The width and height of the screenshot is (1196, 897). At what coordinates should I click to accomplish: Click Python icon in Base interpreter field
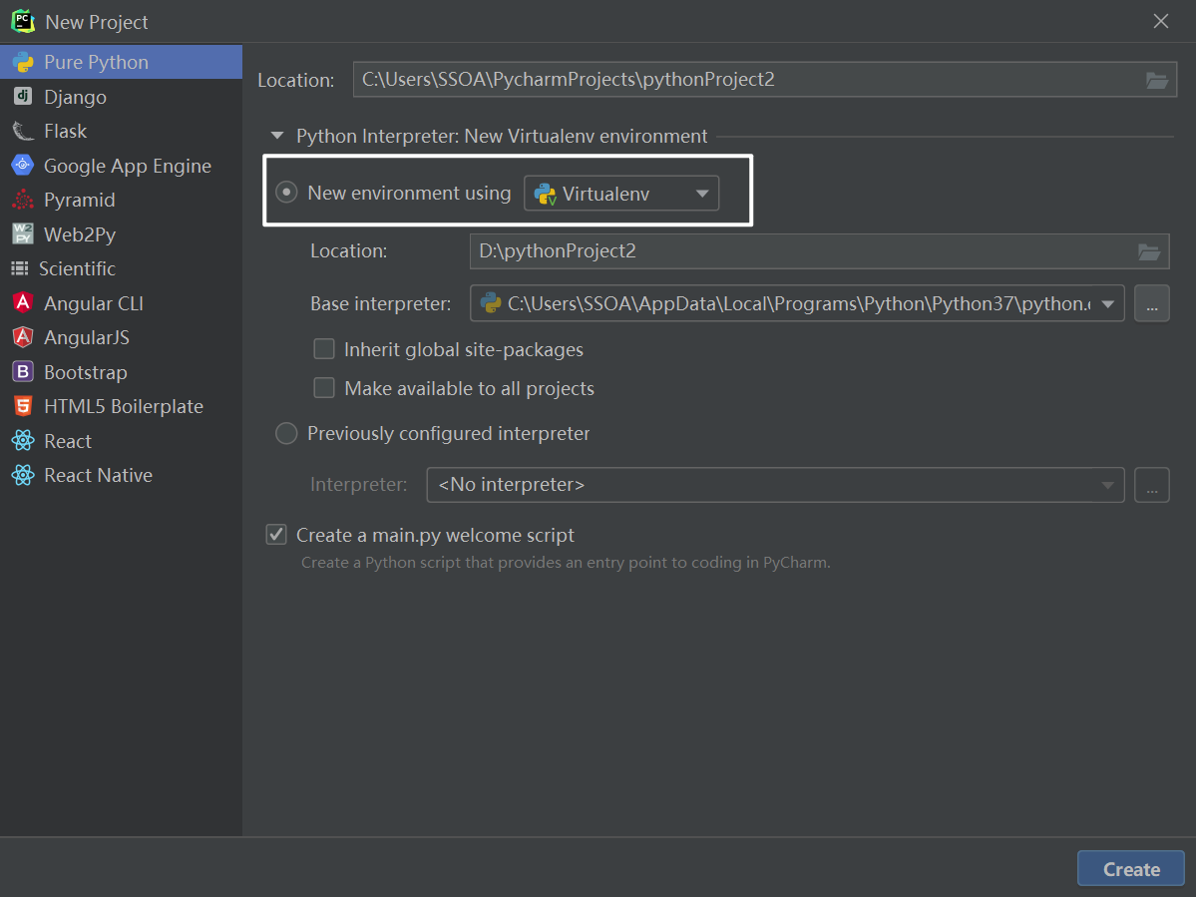coord(490,303)
